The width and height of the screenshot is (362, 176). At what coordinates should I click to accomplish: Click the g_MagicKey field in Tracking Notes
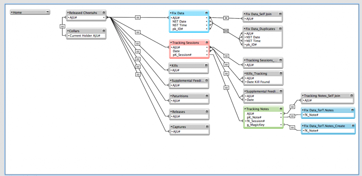click(x=256, y=125)
